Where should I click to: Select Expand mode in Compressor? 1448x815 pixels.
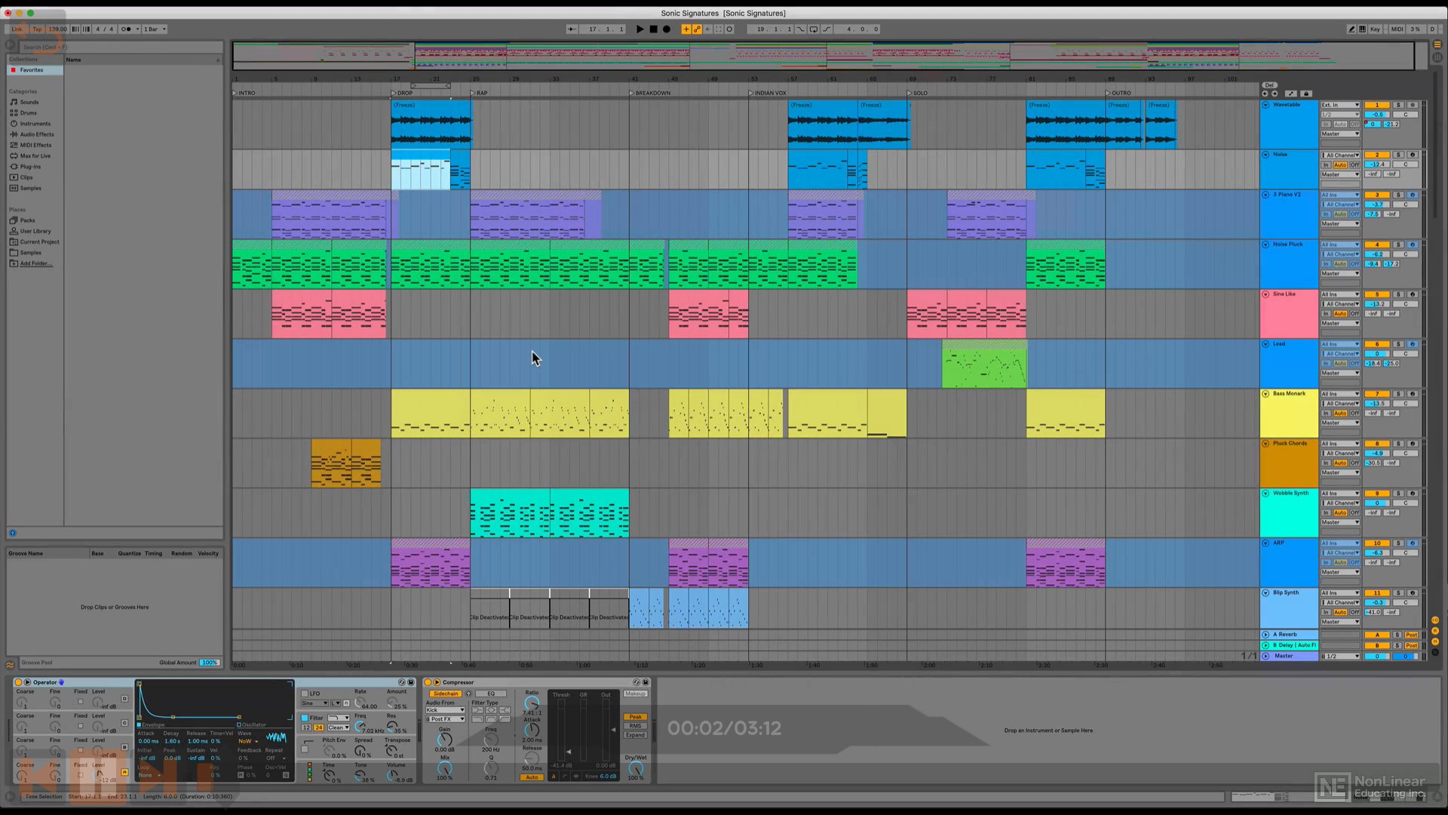[635, 735]
